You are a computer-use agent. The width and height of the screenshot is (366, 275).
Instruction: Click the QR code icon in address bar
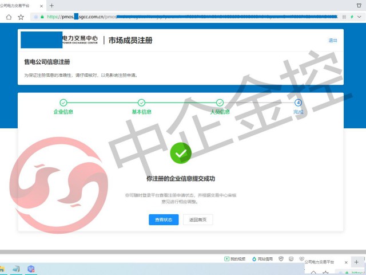pos(344,17)
